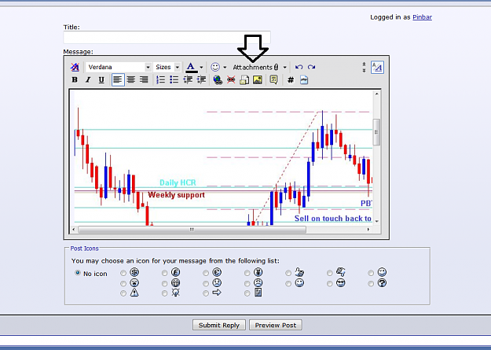
Task: Wrap selection in code tags (# icon)
Action: pyautogui.click(x=291, y=80)
